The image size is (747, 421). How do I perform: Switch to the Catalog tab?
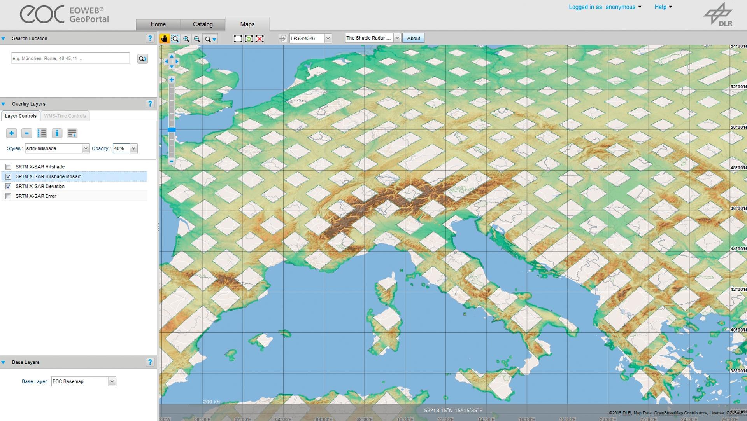[x=202, y=24]
